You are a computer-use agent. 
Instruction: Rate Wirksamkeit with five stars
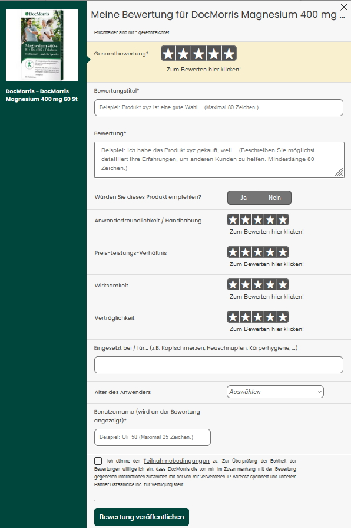click(283, 284)
